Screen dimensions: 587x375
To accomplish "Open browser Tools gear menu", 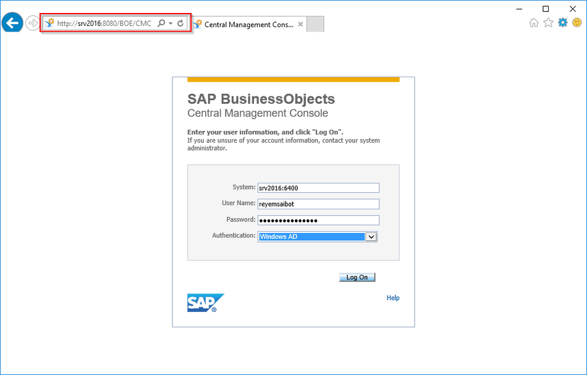I will pyautogui.click(x=563, y=23).
